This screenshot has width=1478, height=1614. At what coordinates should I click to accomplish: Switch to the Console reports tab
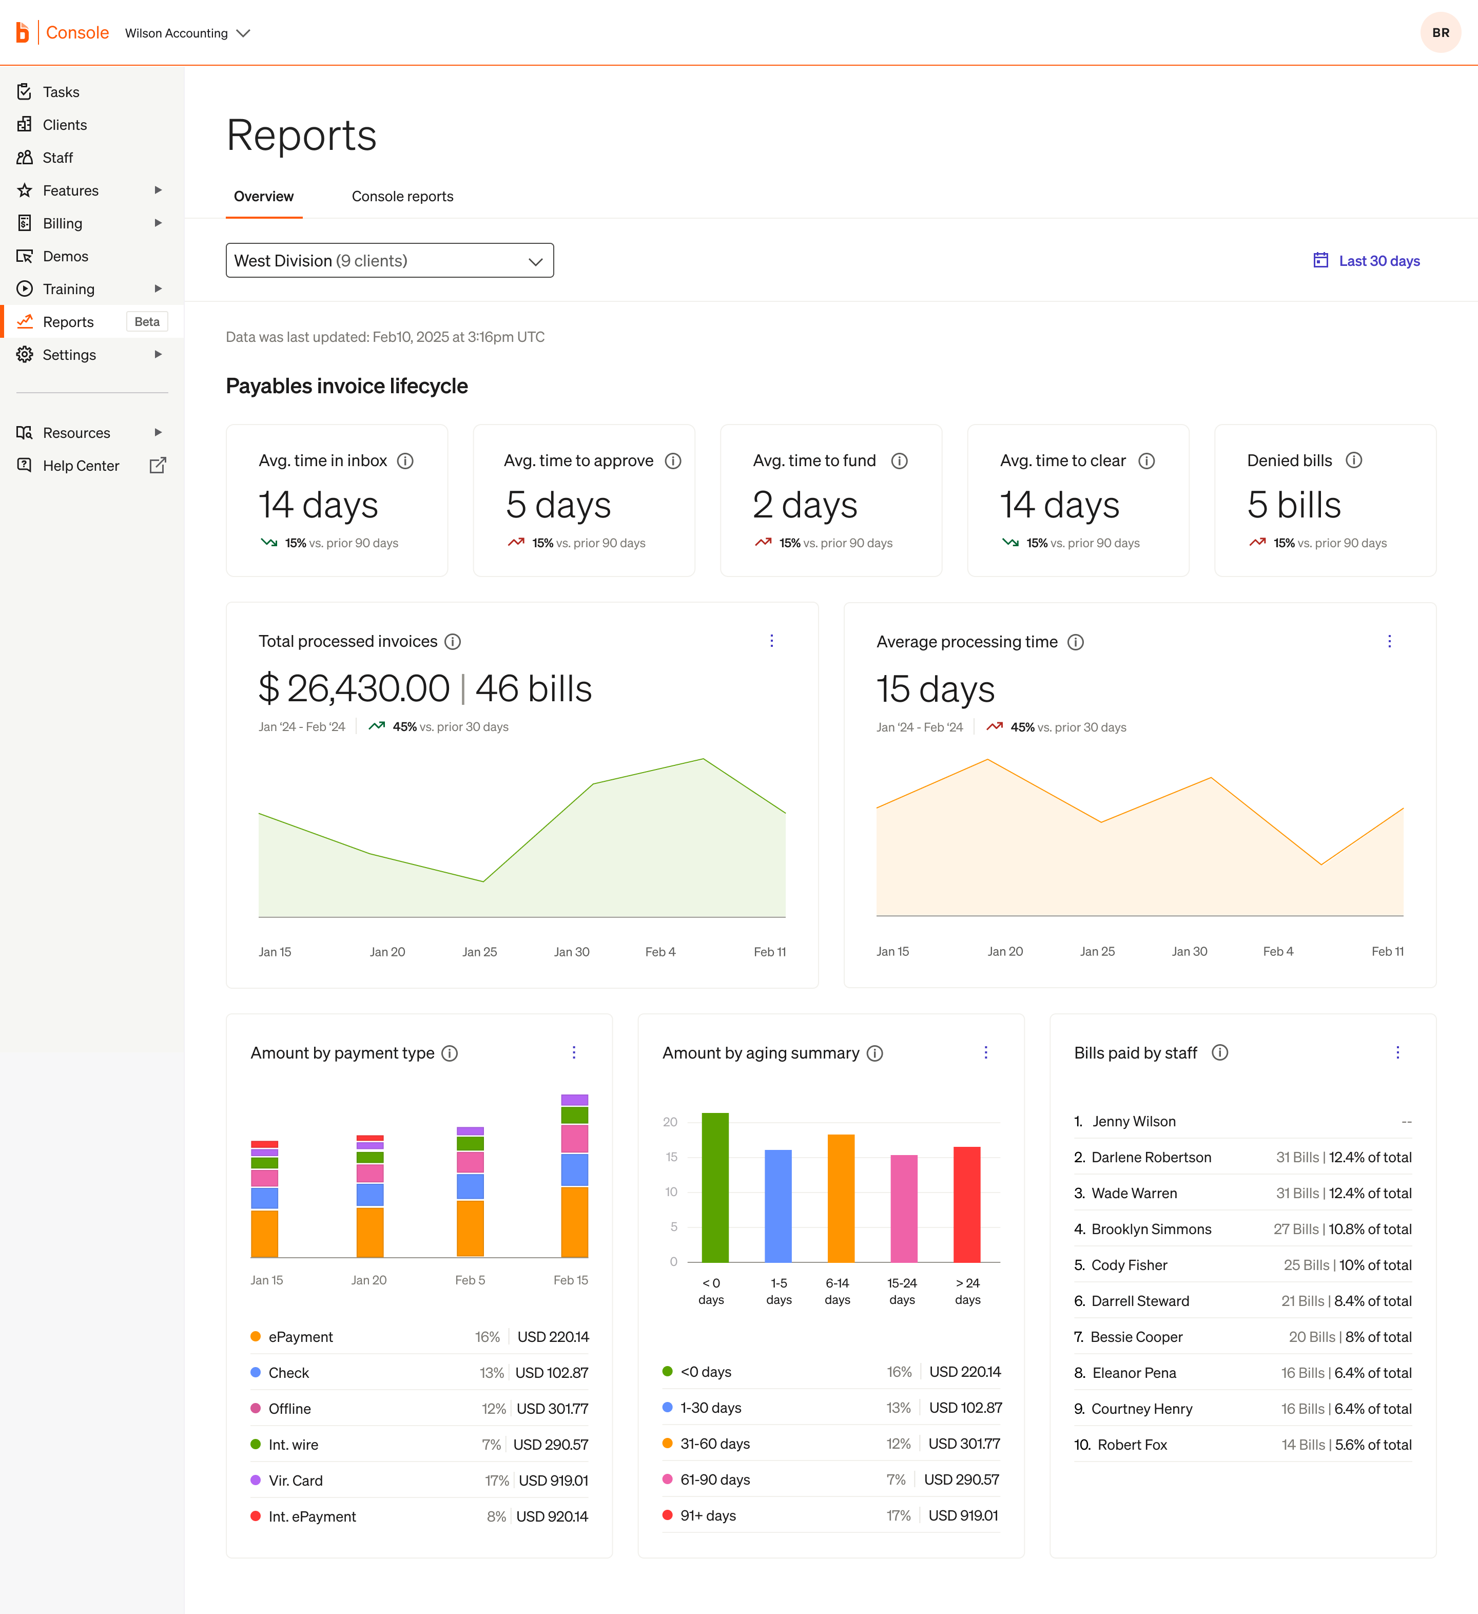(402, 196)
